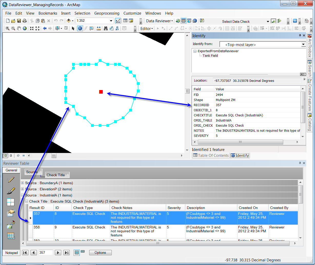315x265 pixels.
Task: Click the record number input field
Action: click(46, 252)
